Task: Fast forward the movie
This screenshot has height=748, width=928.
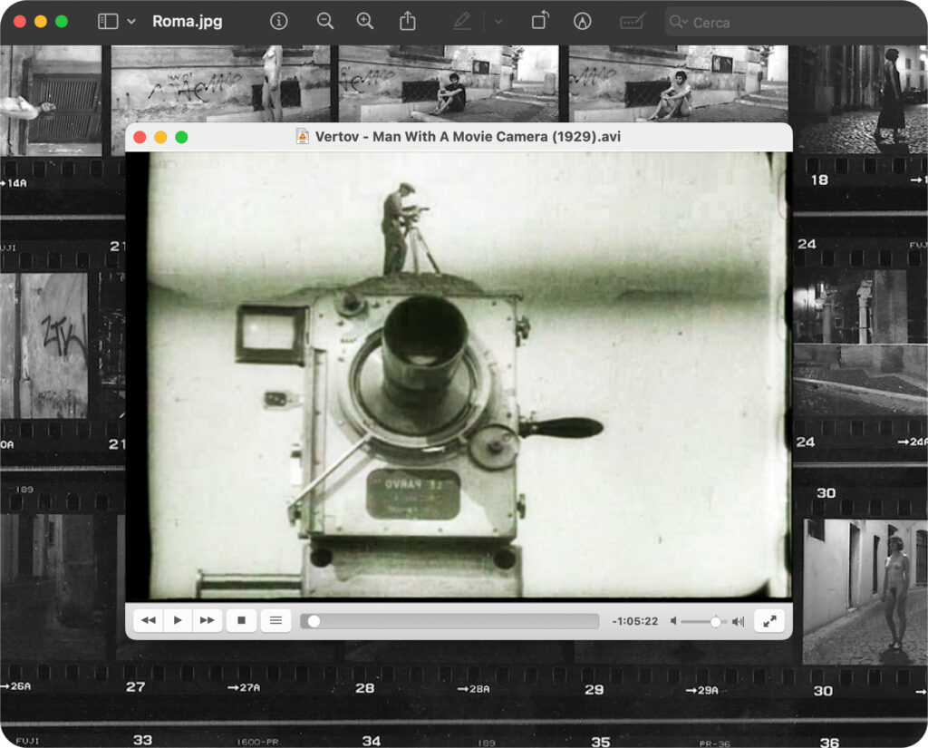Action: click(x=208, y=620)
